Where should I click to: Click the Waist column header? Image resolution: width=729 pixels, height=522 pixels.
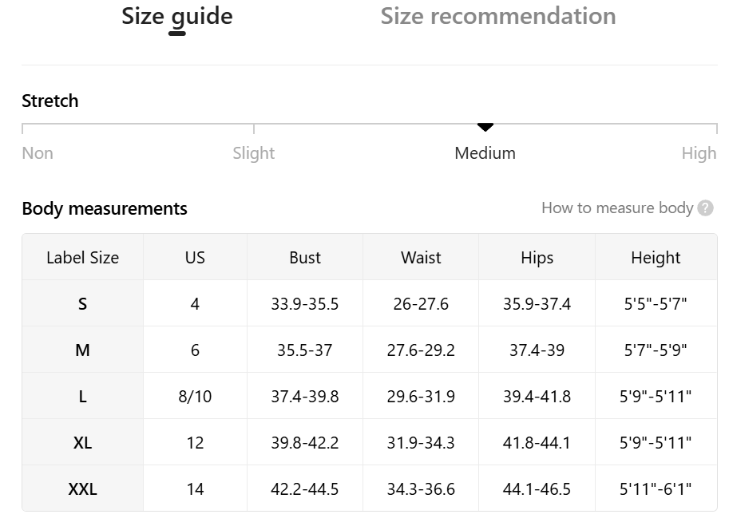[x=421, y=258]
